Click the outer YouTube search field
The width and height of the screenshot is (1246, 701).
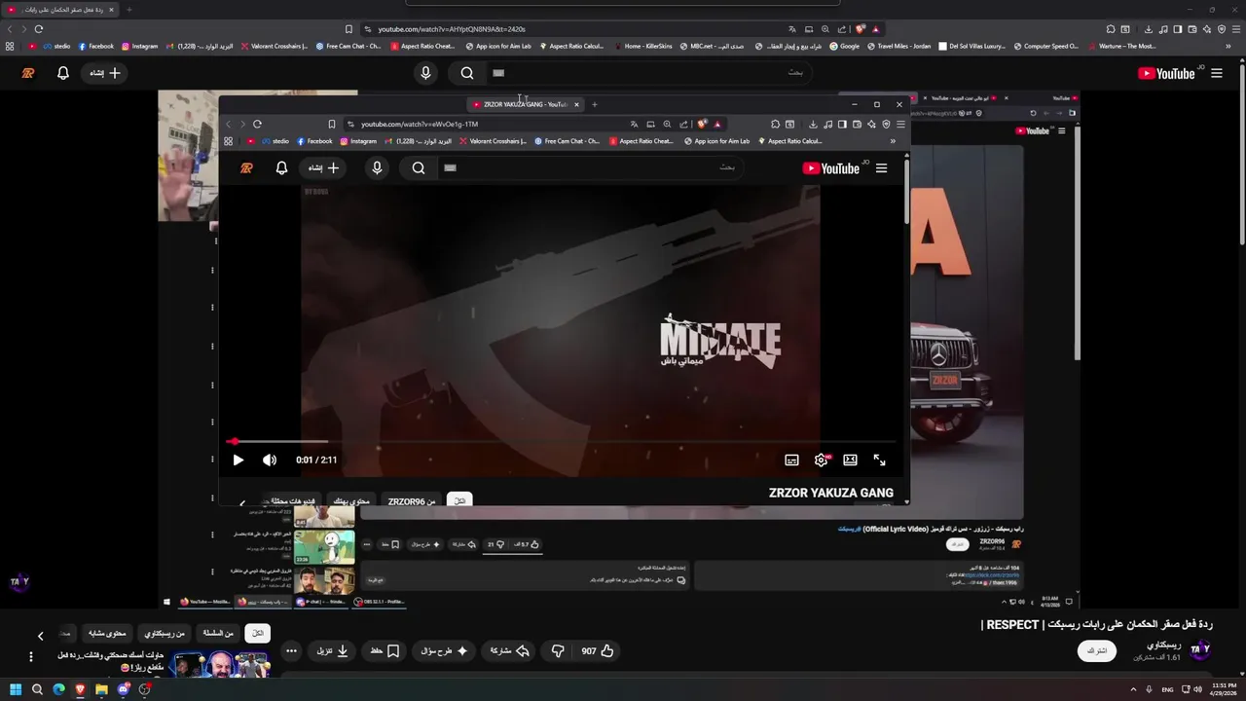tap(647, 73)
